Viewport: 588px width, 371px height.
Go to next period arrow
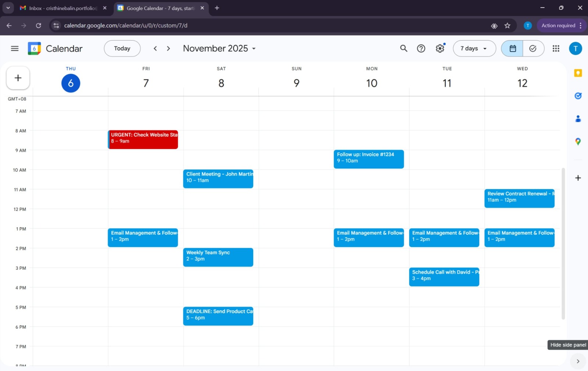168,48
